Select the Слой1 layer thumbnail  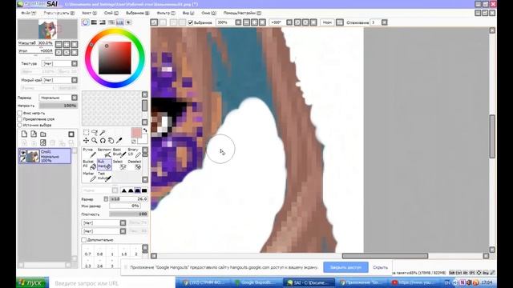[x=33, y=157]
